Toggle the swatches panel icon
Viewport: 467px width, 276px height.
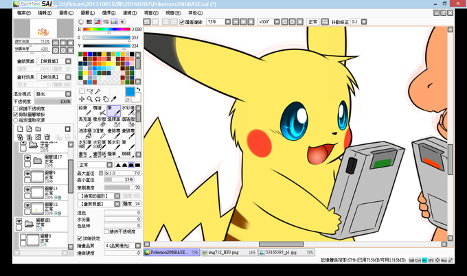tap(114, 22)
